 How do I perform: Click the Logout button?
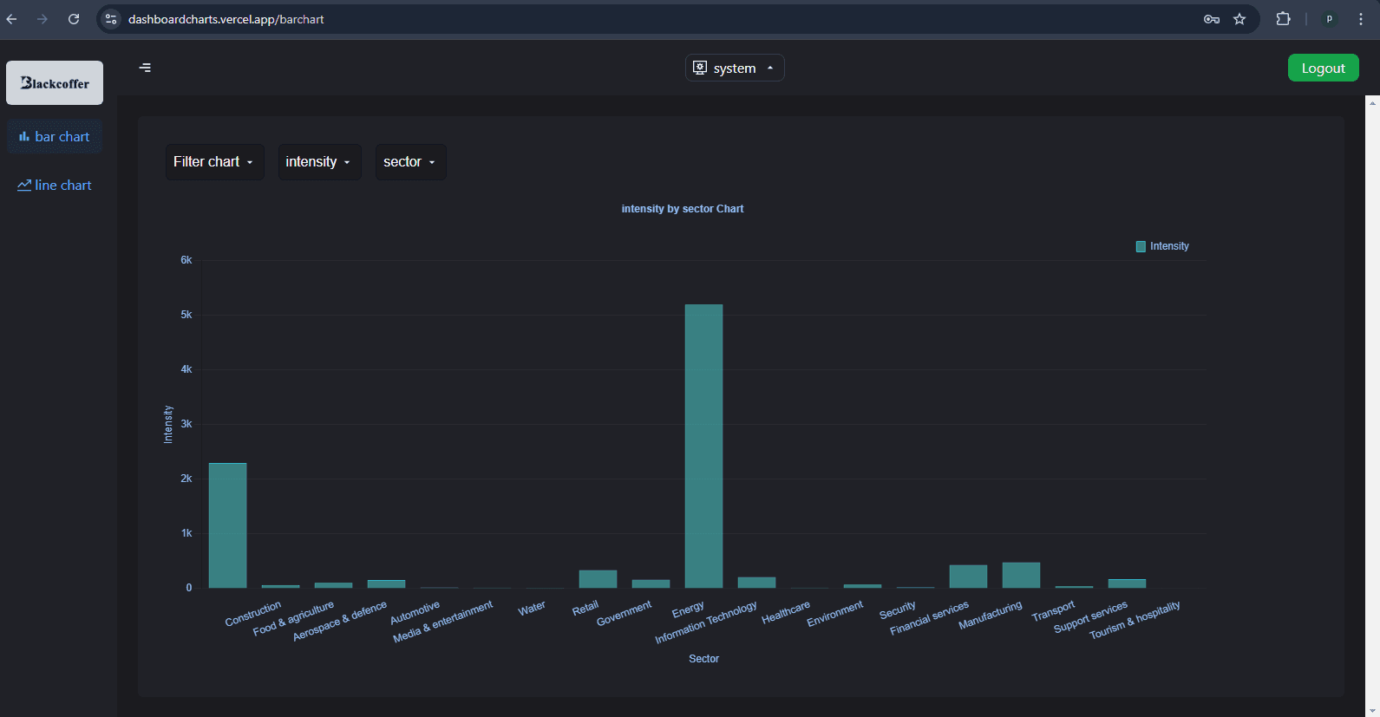[1323, 68]
